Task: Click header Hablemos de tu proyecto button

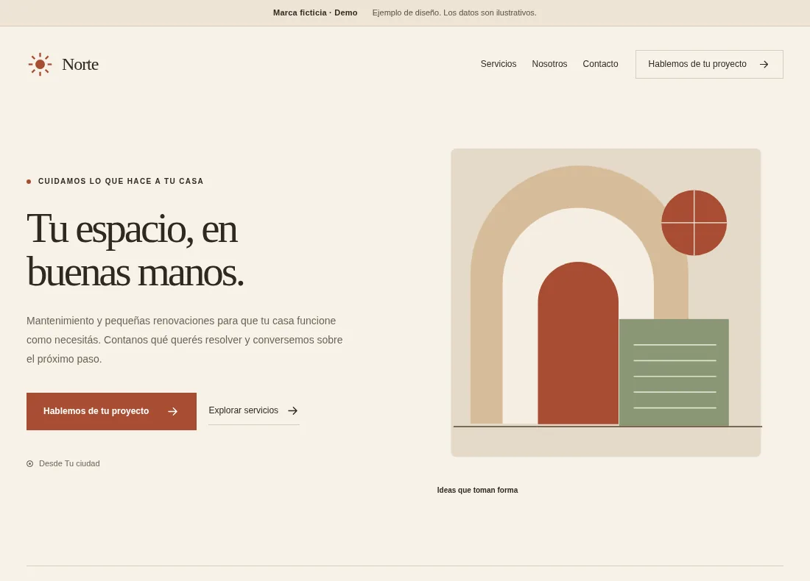Action: [709, 65]
